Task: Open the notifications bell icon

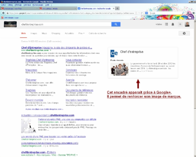Action: point(173,24)
